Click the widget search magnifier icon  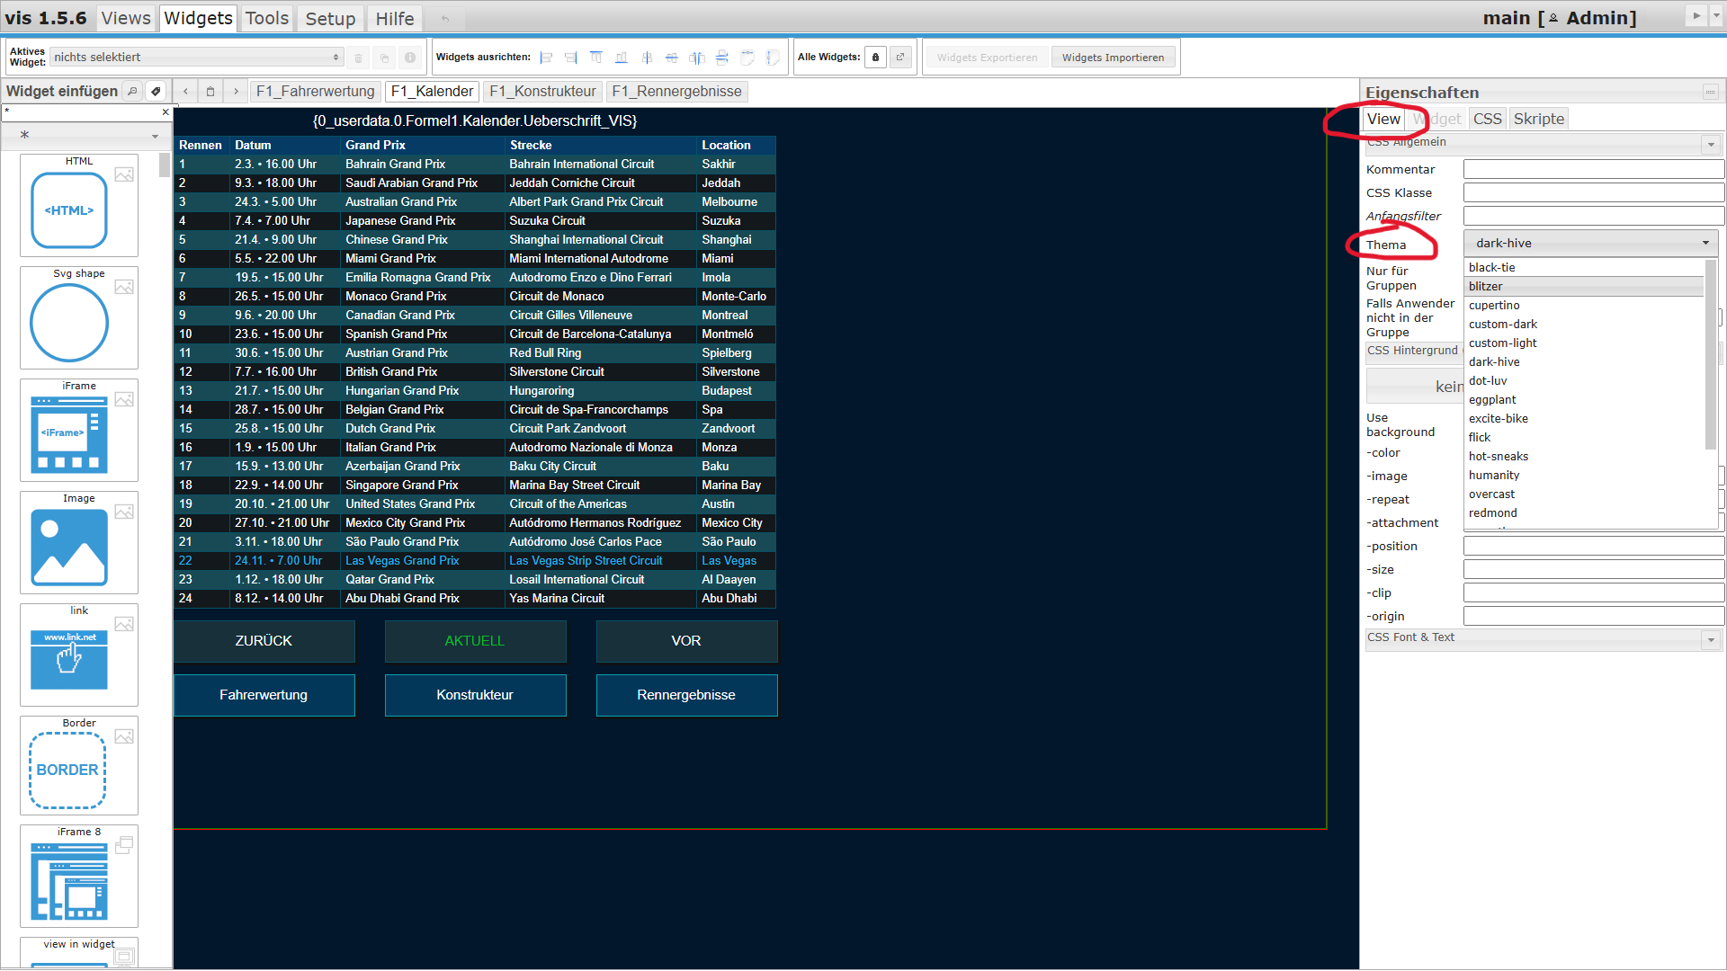click(x=133, y=91)
